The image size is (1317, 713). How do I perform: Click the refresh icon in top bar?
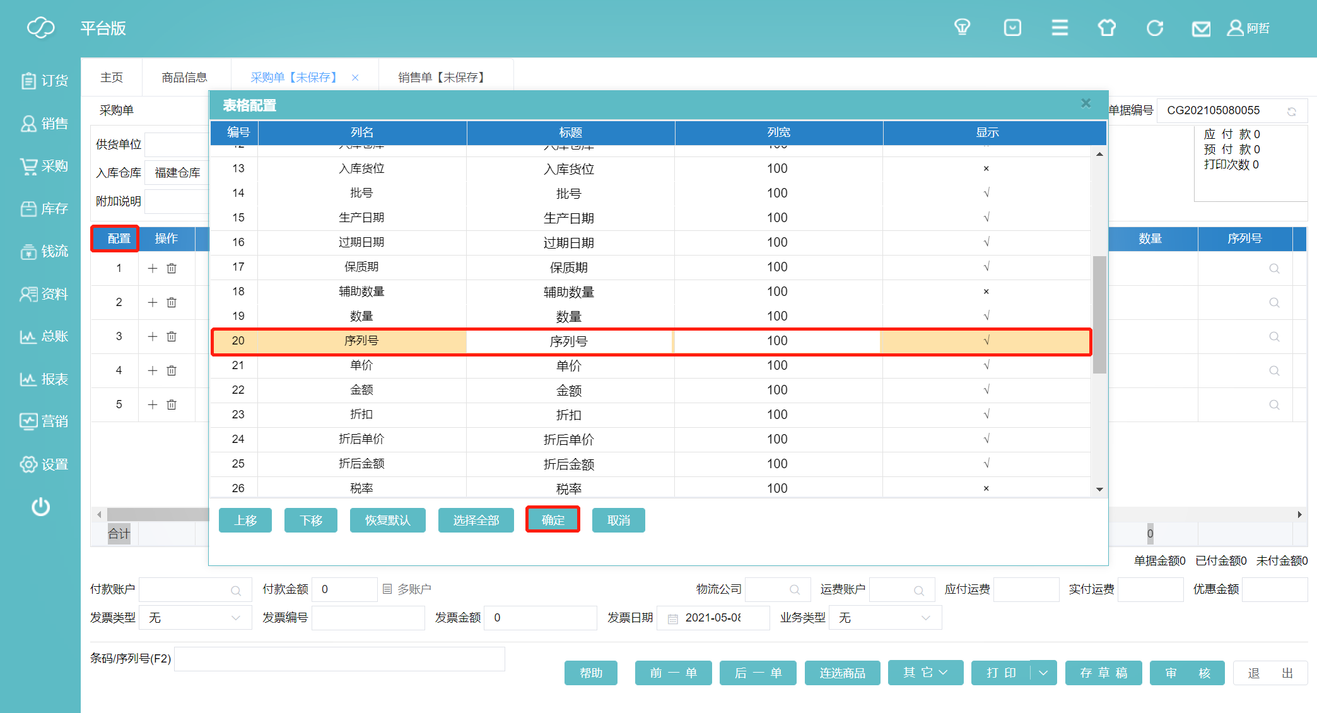point(1154,28)
